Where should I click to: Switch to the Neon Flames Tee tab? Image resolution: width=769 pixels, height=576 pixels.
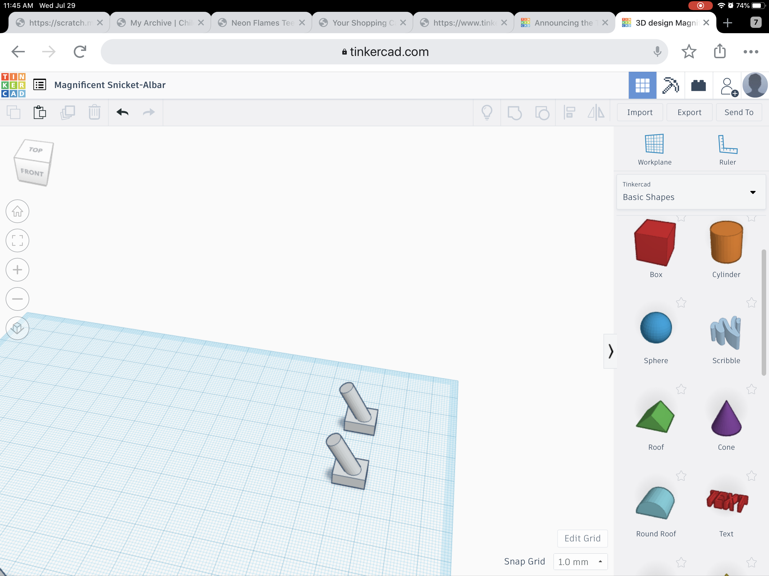pos(261,22)
